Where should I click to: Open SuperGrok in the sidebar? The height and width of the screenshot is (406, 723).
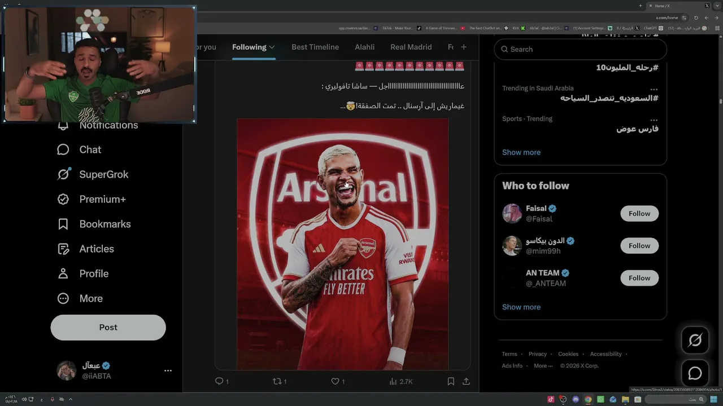[x=93, y=174]
